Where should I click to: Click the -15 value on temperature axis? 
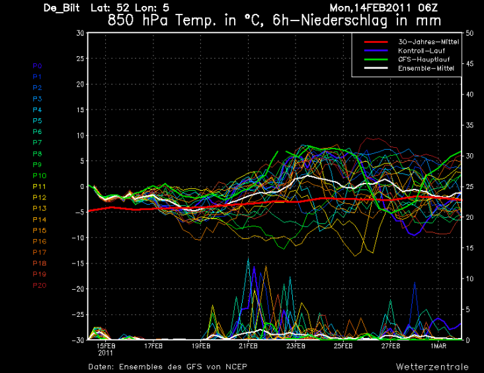[x=78, y=263]
